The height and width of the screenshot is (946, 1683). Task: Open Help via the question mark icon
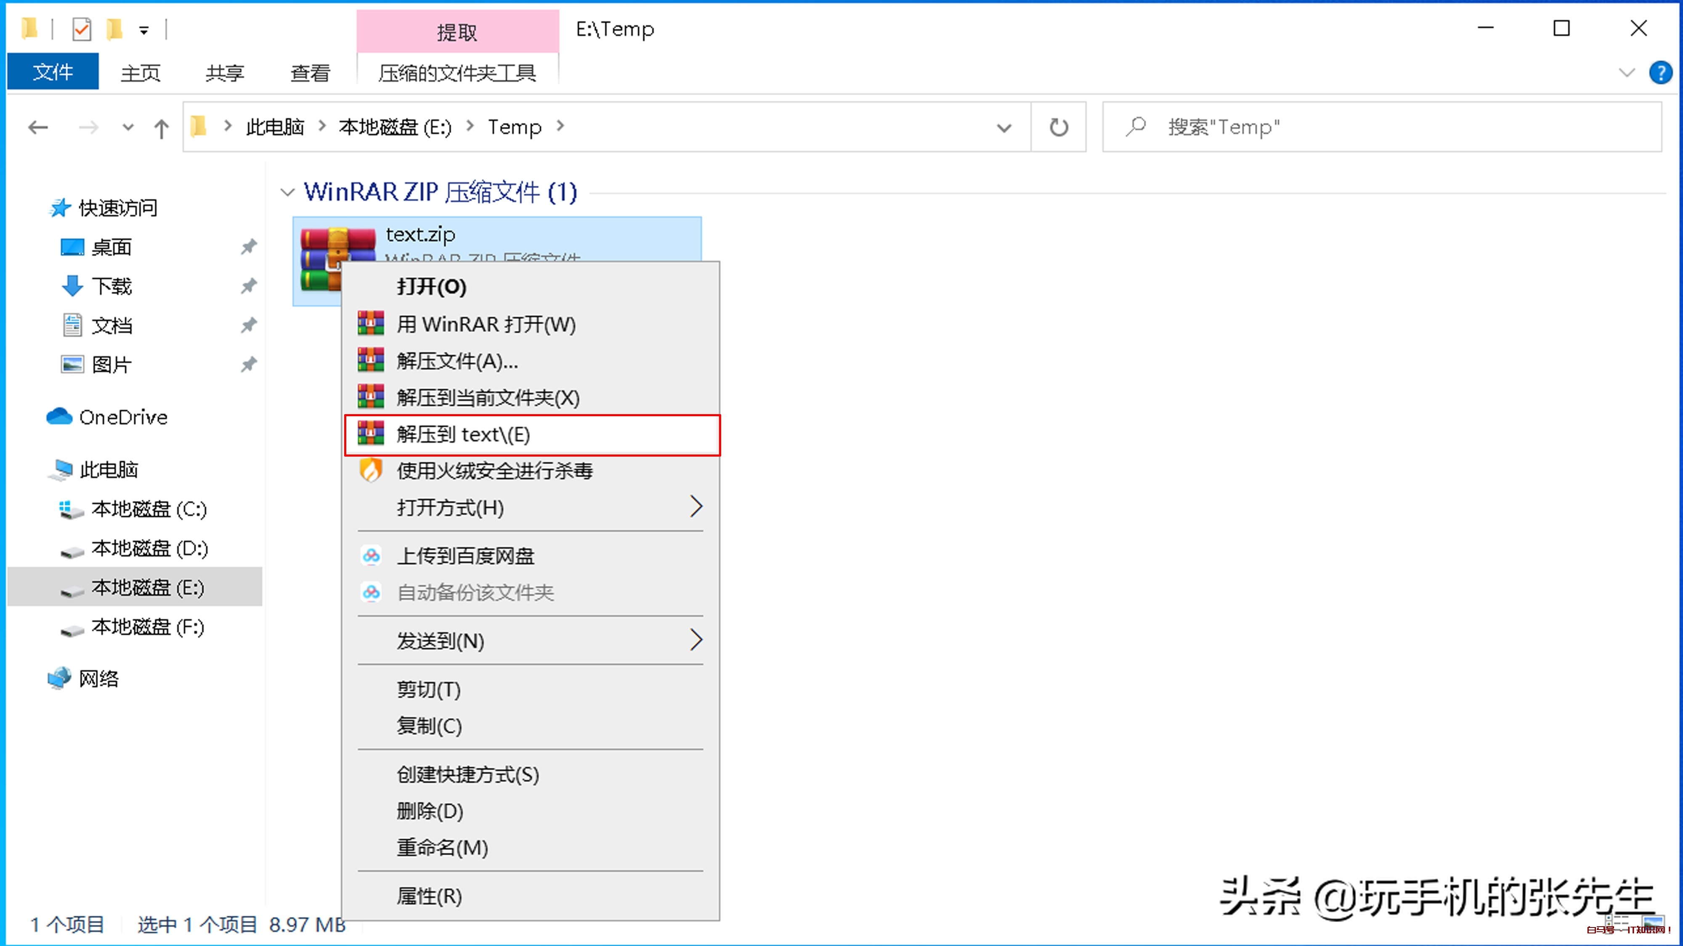(x=1662, y=72)
